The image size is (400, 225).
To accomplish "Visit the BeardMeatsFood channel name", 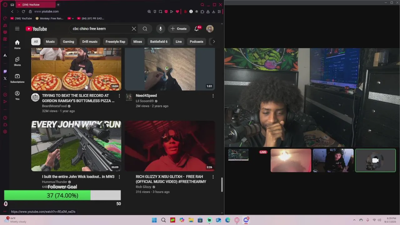I will pyautogui.click(x=54, y=106).
